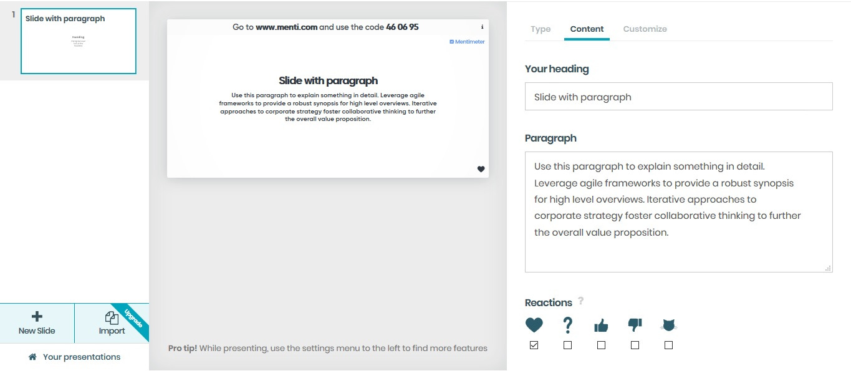Click the Your heading input field

(x=678, y=97)
